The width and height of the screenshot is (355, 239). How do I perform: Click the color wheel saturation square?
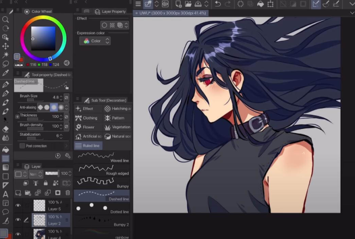(43, 38)
